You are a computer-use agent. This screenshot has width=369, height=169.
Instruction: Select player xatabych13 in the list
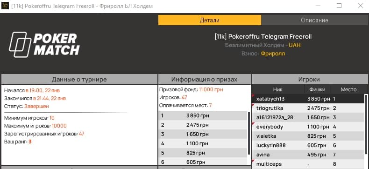coord(308,99)
